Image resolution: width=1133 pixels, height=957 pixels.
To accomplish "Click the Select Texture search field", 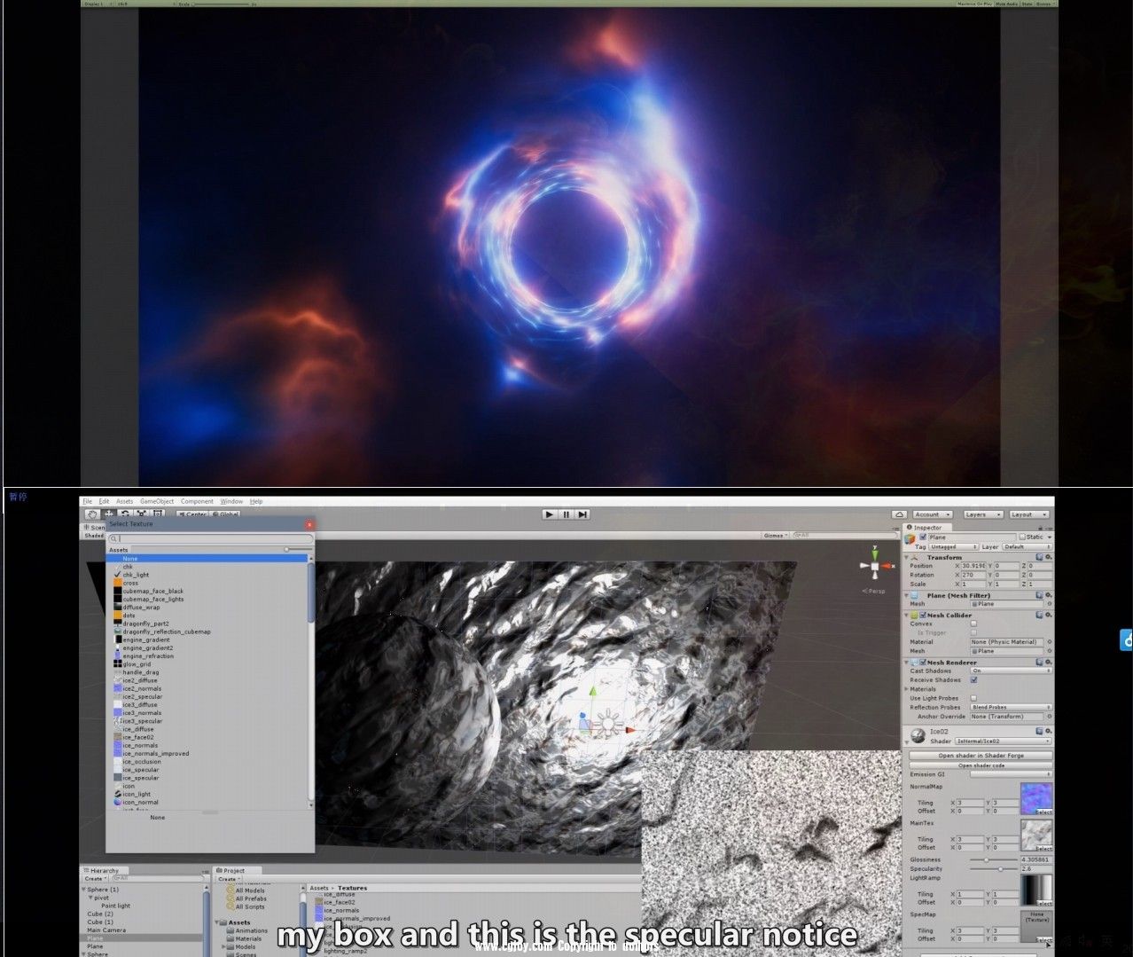I will [211, 538].
